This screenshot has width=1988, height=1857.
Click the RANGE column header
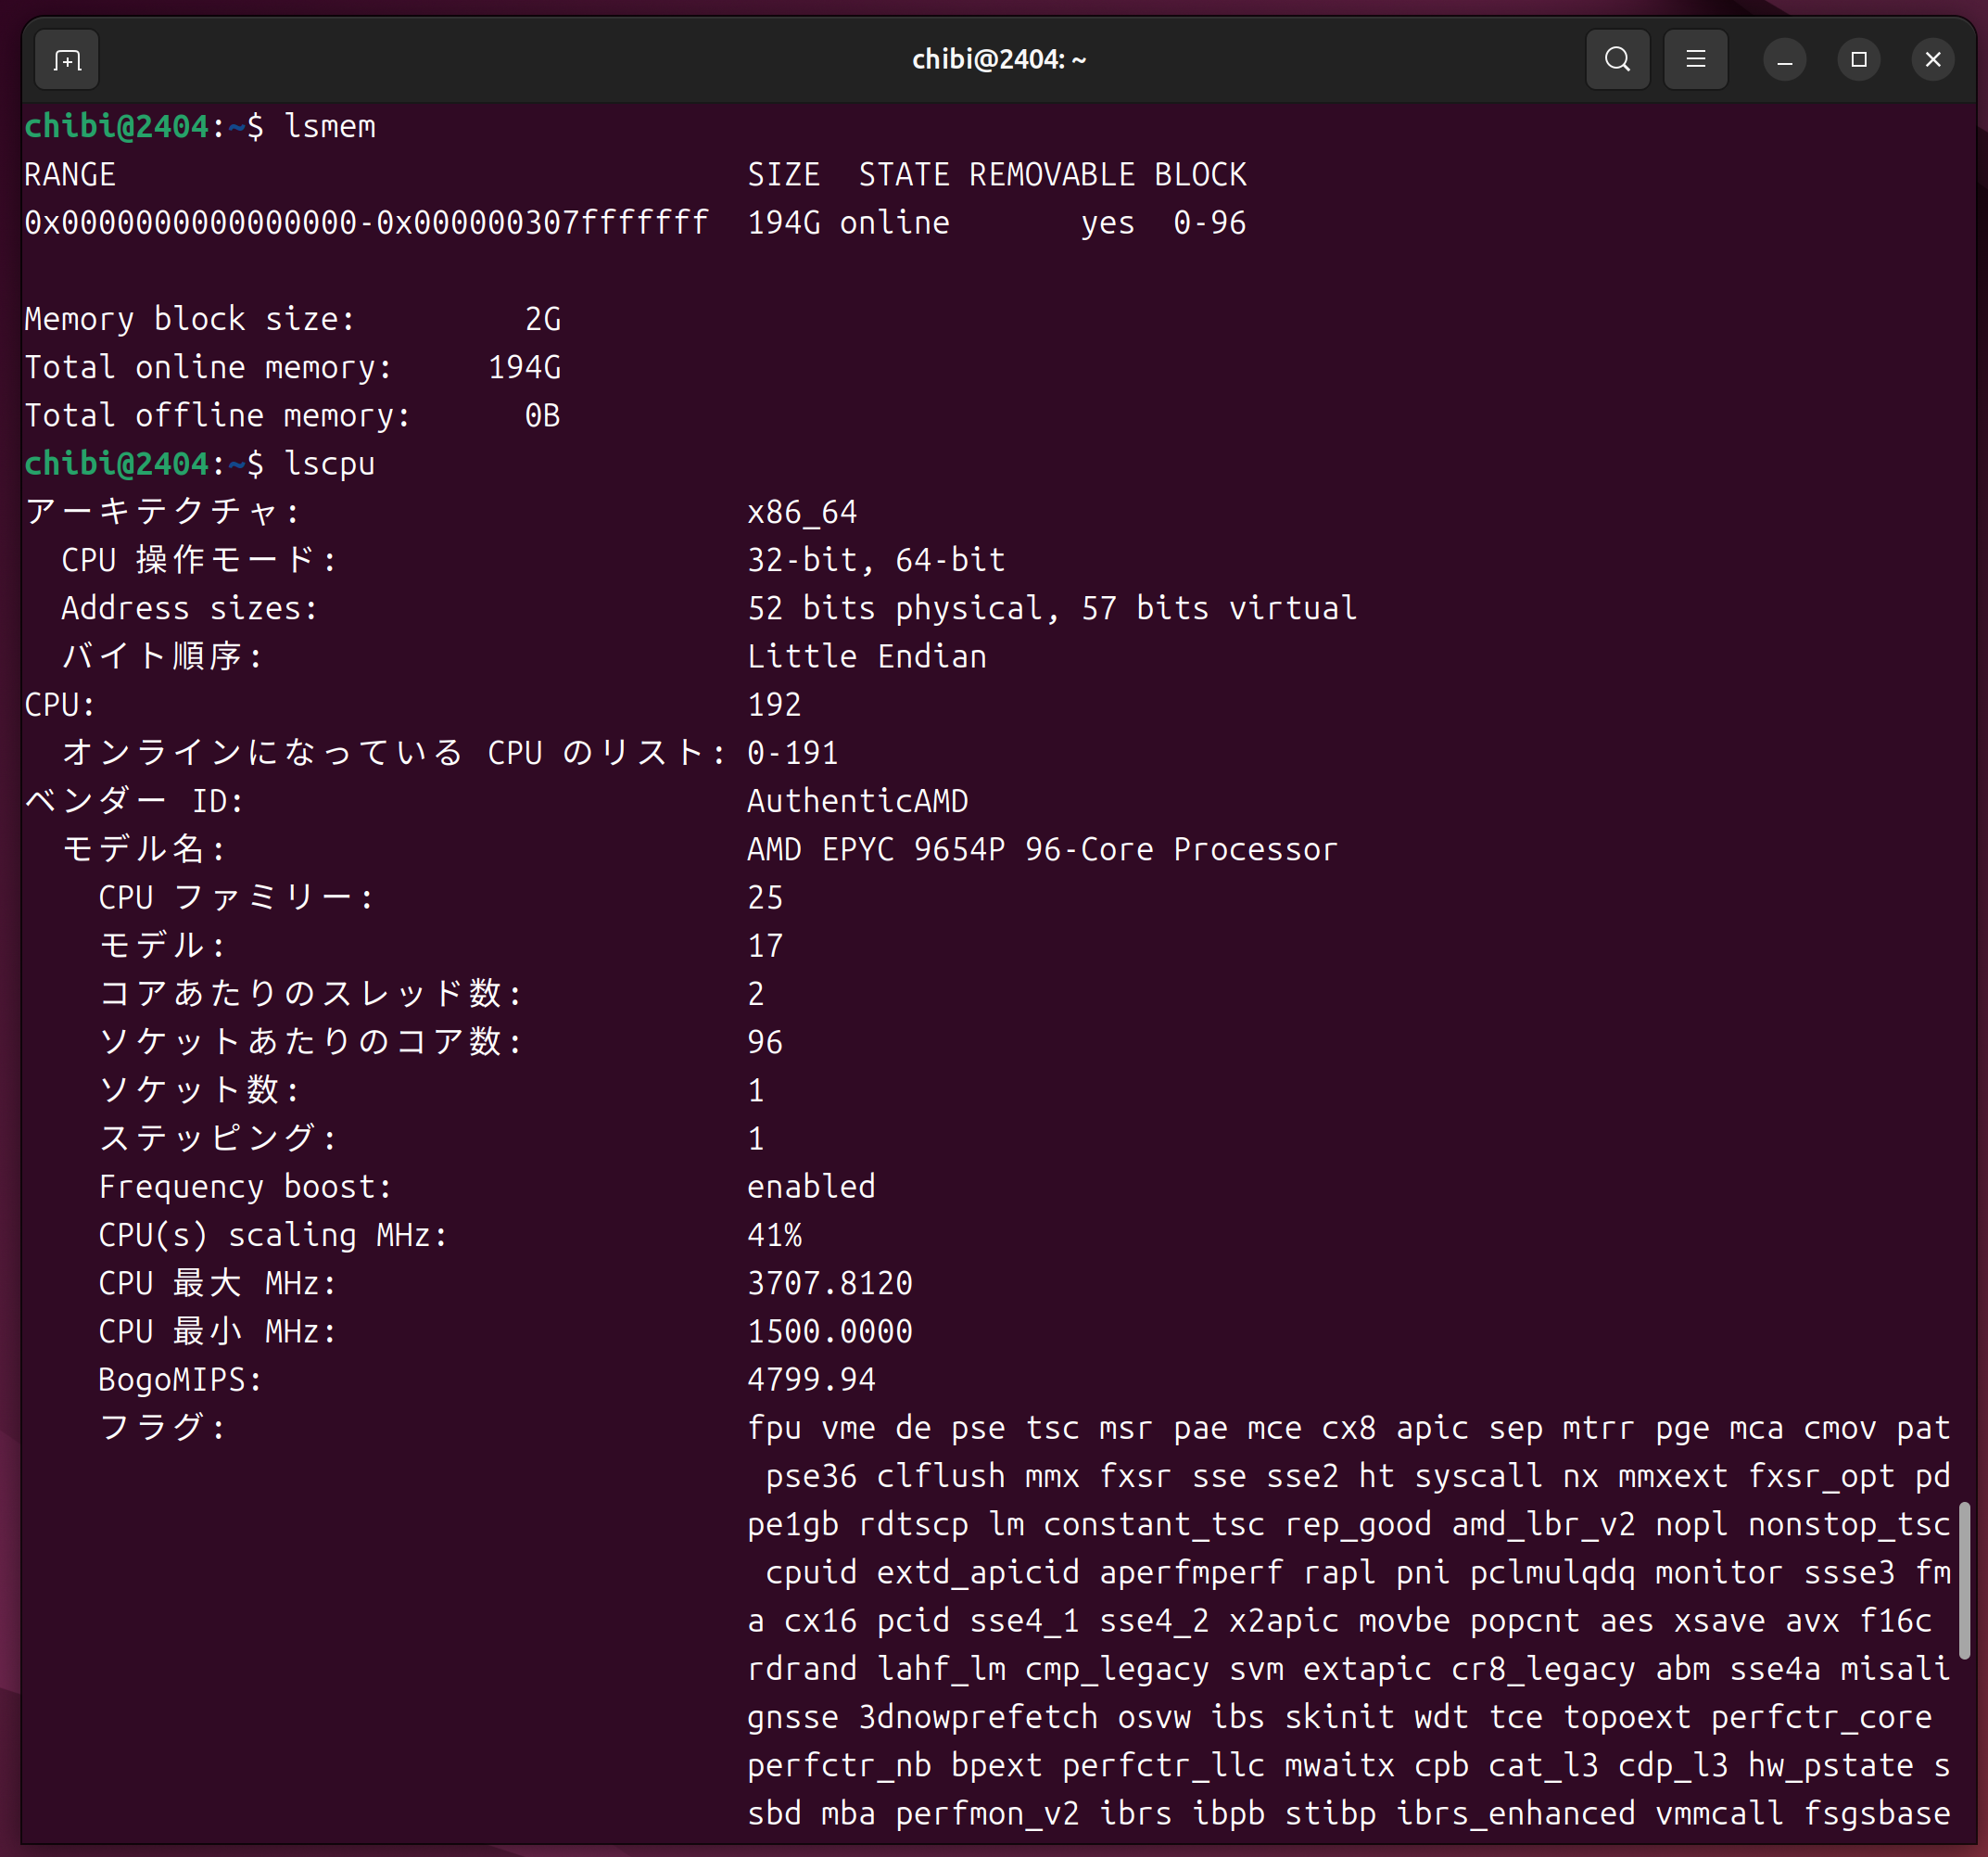[70, 175]
